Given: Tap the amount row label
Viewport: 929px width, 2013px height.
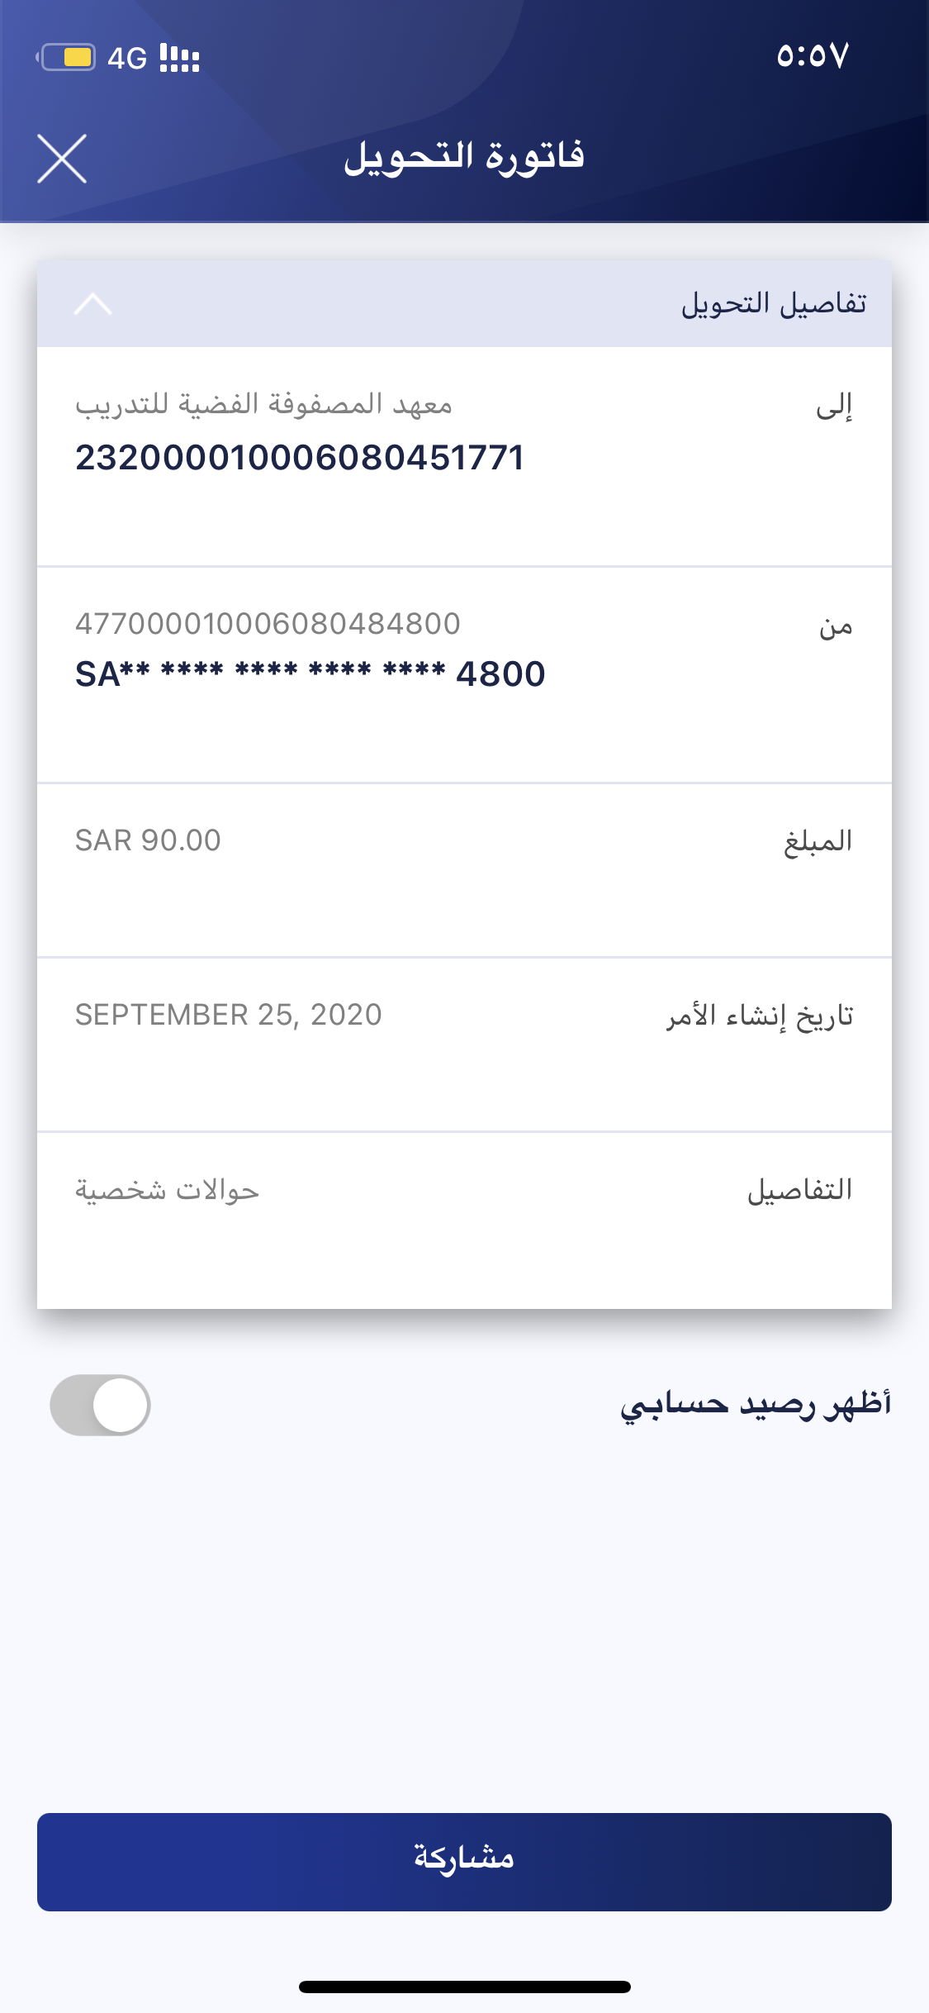Looking at the screenshot, I should click(818, 841).
